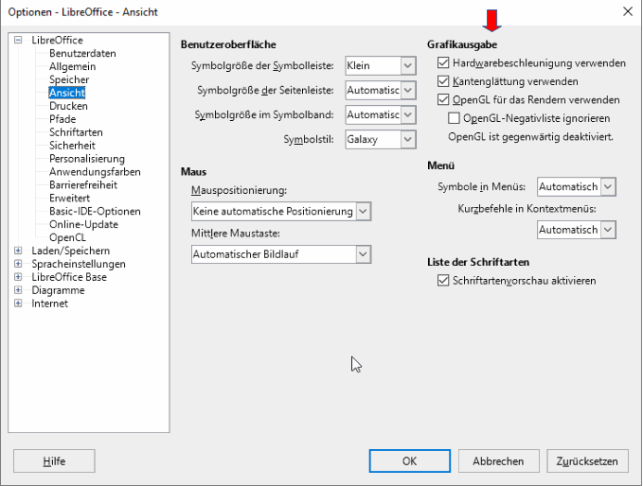Toggle Schriftartenvorschau aktivieren checkbox
Screen dimensions: 643x486
pyautogui.click(x=443, y=281)
